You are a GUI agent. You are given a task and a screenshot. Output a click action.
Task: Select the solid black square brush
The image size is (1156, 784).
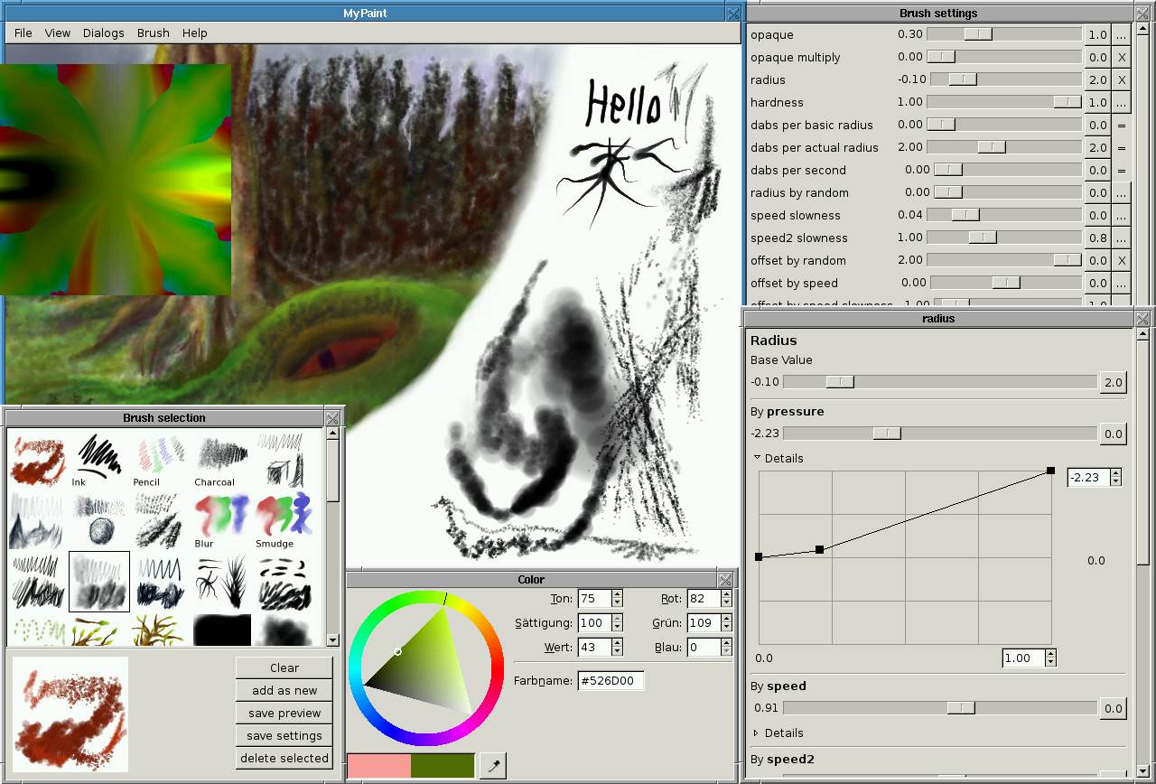tap(221, 630)
